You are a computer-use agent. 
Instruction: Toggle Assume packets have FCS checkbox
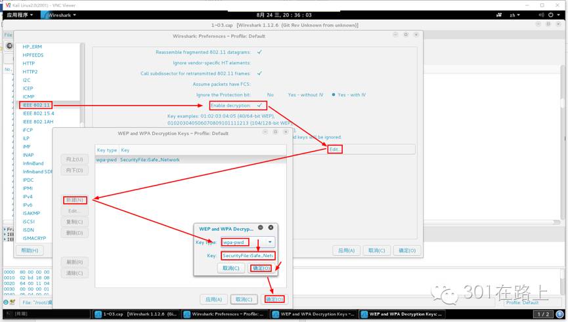pyautogui.click(x=260, y=84)
